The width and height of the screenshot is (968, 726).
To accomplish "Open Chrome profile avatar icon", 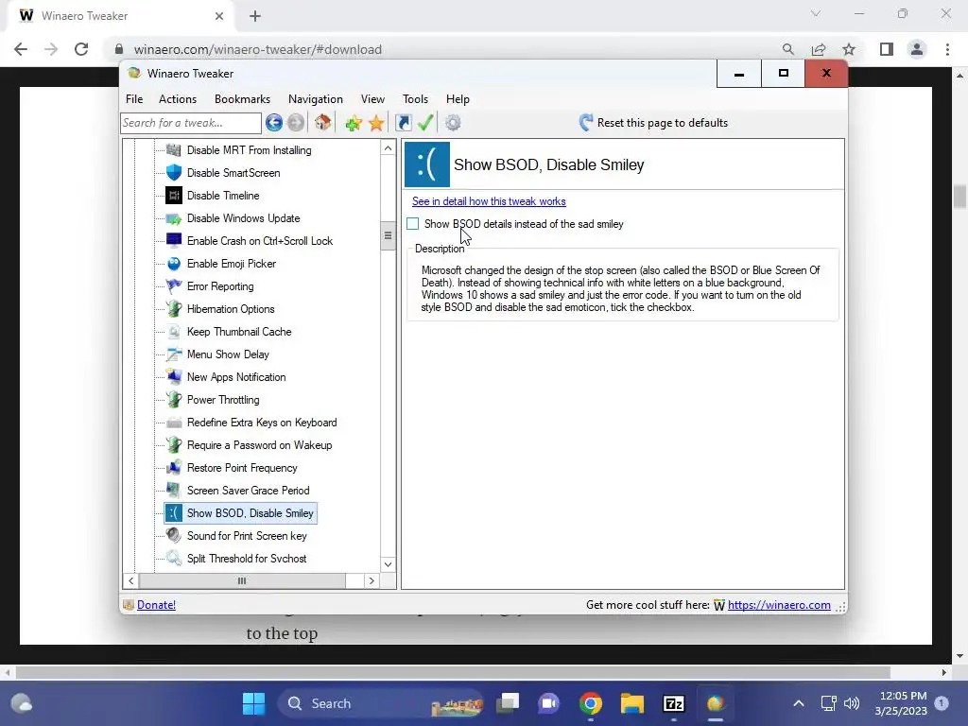I will [x=917, y=49].
